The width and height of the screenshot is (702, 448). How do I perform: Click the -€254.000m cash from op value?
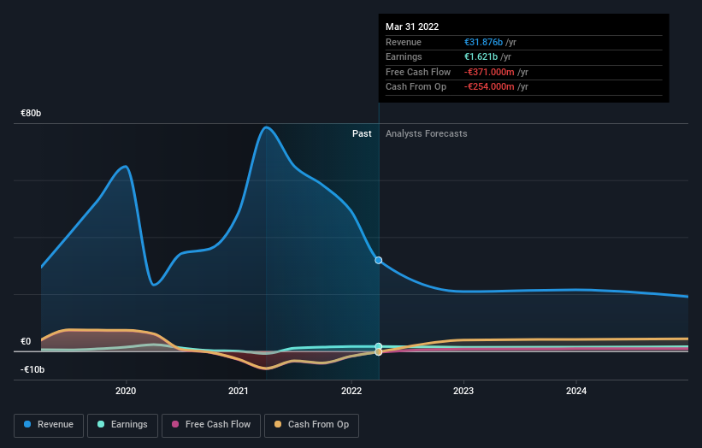[489, 87]
